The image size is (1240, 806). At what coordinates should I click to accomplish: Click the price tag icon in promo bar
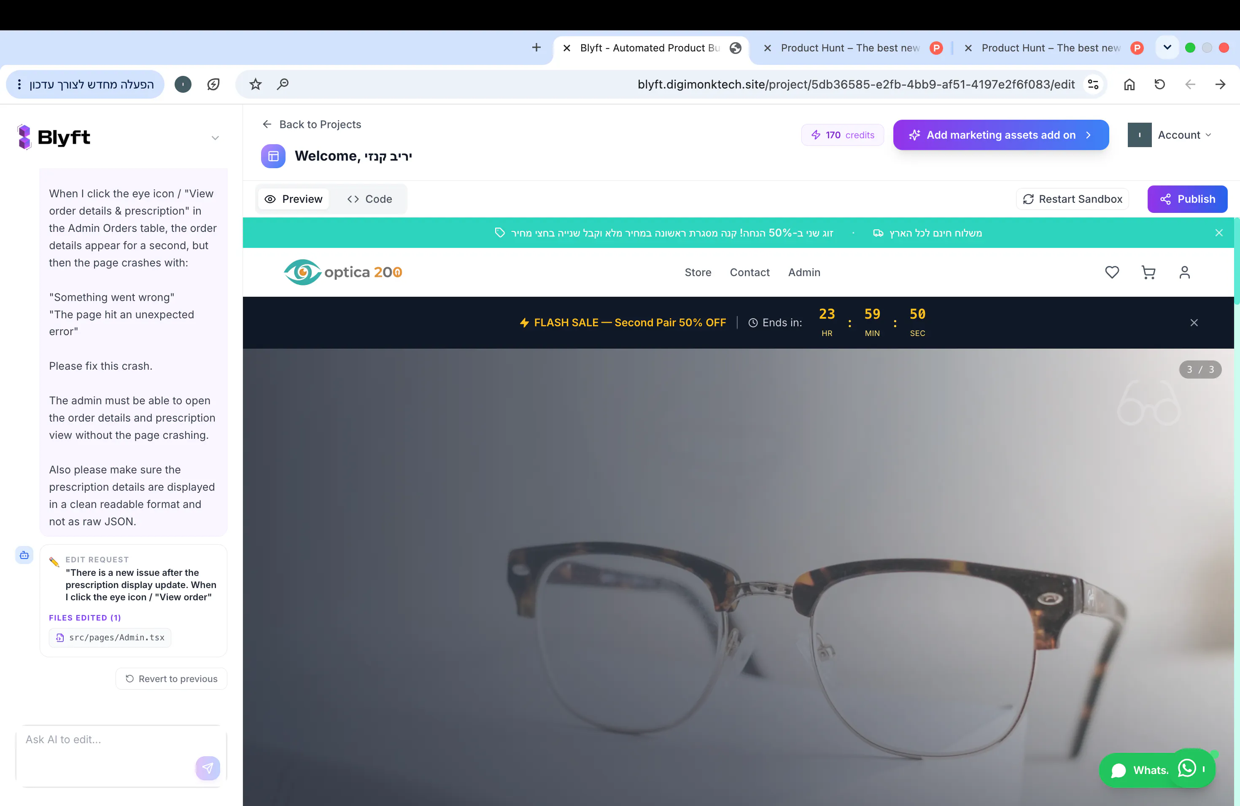click(500, 233)
